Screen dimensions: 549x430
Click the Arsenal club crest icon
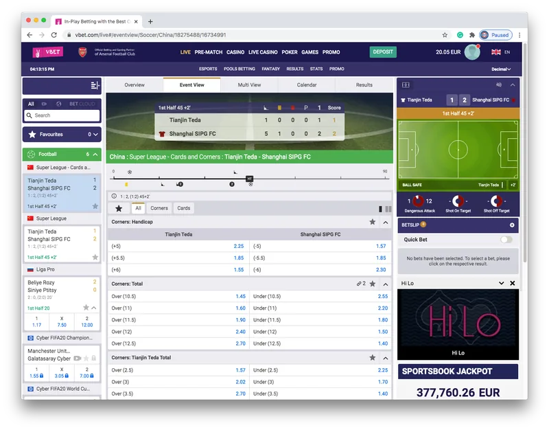pyautogui.click(x=82, y=52)
